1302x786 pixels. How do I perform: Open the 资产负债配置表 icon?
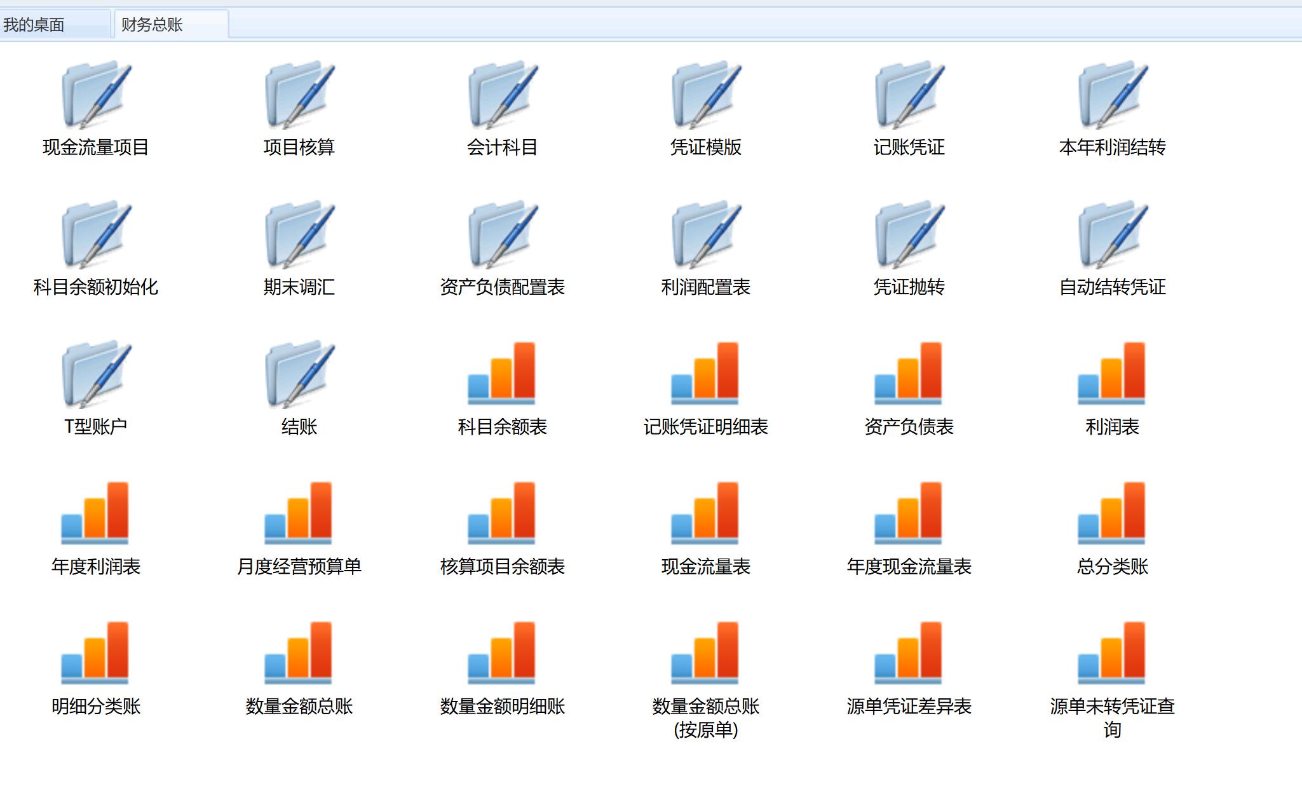(x=502, y=235)
